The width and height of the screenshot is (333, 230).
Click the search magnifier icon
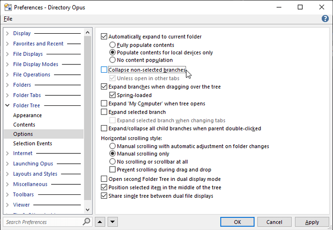(x=86, y=222)
